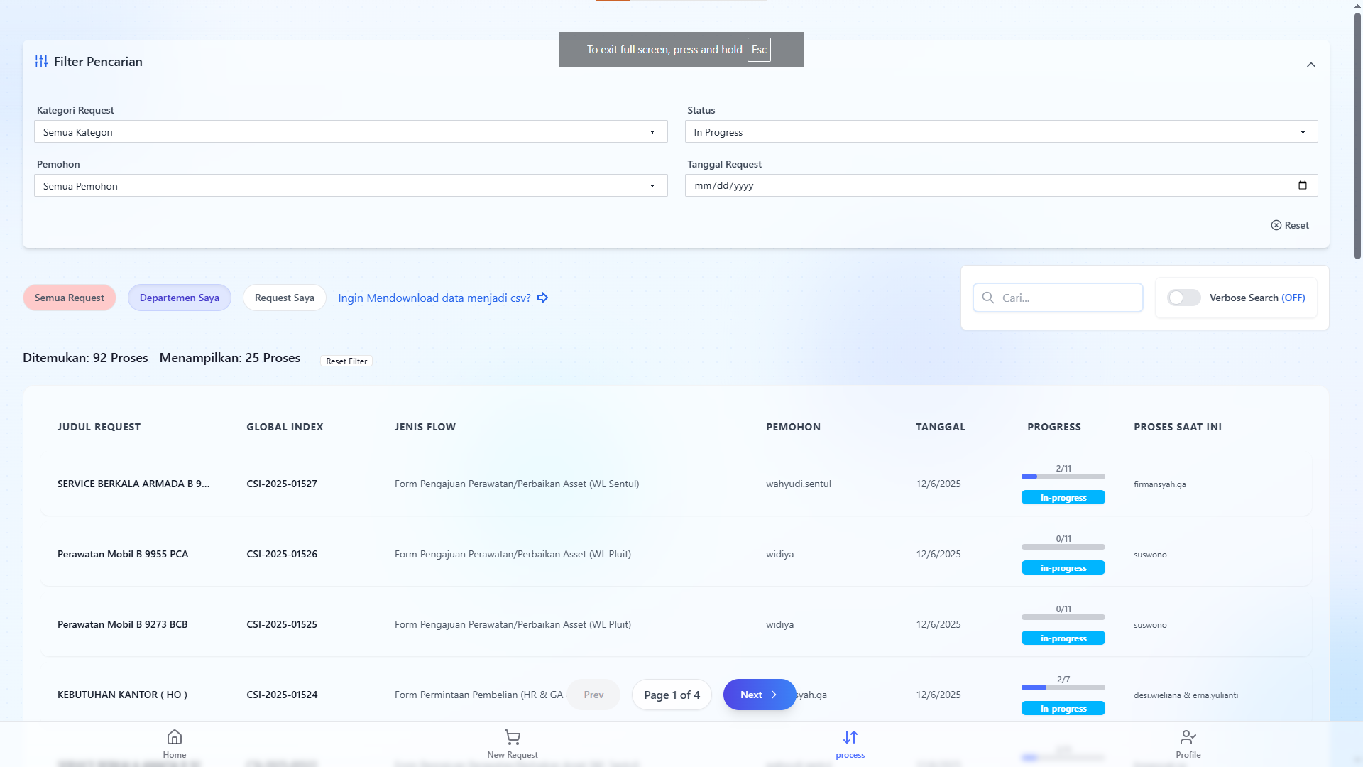
Task: Switch to the Departemen Saya filter
Action: [x=179, y=298]
